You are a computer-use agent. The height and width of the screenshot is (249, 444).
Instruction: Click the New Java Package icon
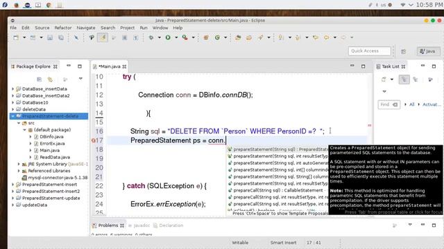tap(206, 37)
